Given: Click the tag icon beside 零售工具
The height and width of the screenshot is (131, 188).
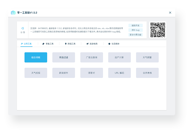Looking at the screenshot, I should [x=43, y=44].
